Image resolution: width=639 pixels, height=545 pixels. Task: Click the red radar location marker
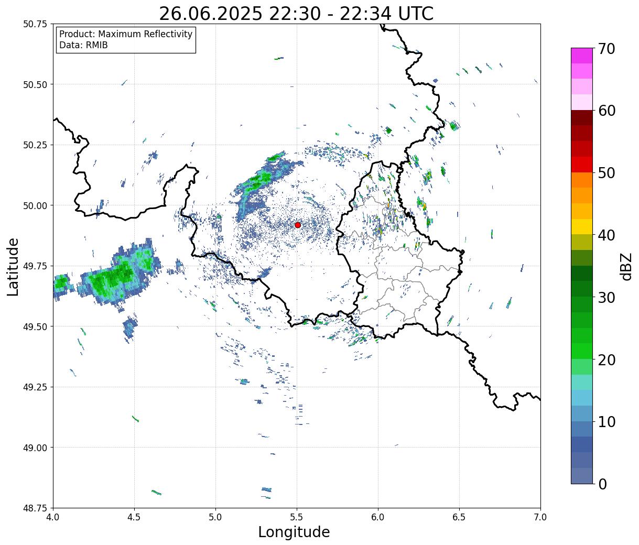click(x=298, y=225)
